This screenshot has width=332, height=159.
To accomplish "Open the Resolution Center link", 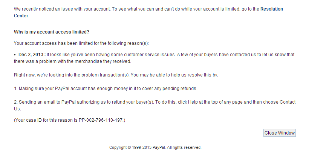I will point(271,9).
